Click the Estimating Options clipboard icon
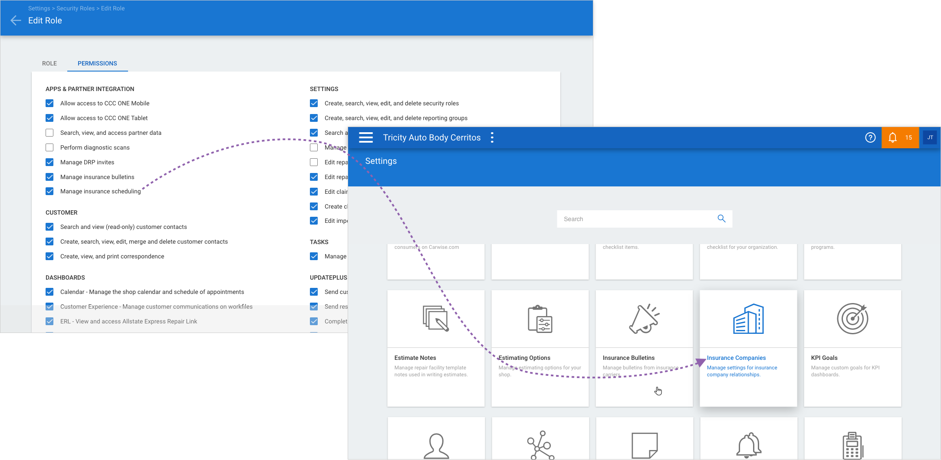Image resolution: width=941 pixels, height=460 pixels. [540, 319]
